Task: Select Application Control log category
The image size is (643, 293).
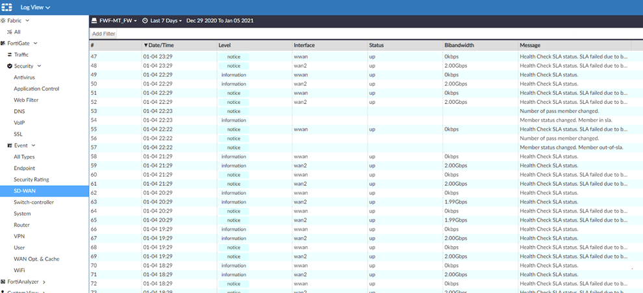Action: 36,89
